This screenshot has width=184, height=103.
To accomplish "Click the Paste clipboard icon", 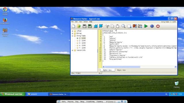I will (118, 26).
